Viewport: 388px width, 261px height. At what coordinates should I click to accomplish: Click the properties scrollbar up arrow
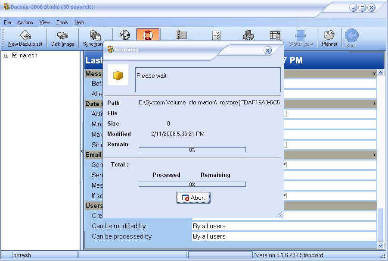coord(380,72)
